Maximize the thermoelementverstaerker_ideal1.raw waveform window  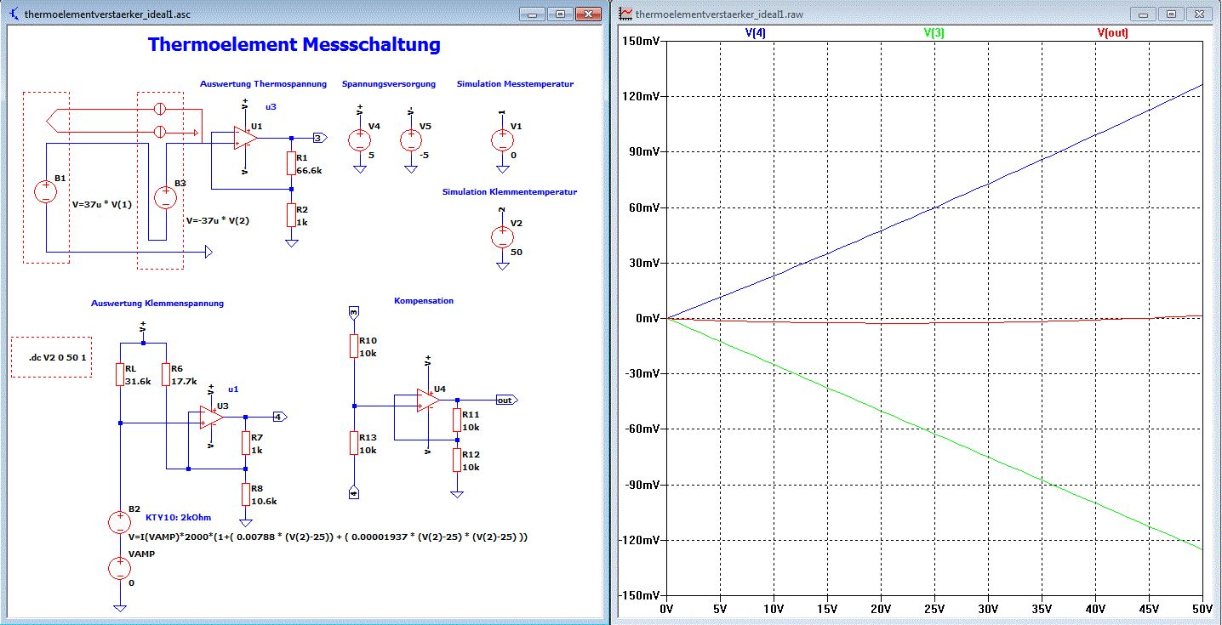click(1171, 14)
